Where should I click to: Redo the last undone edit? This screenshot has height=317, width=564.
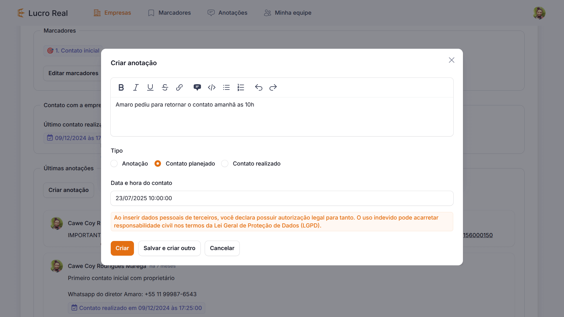coord(273,87)
